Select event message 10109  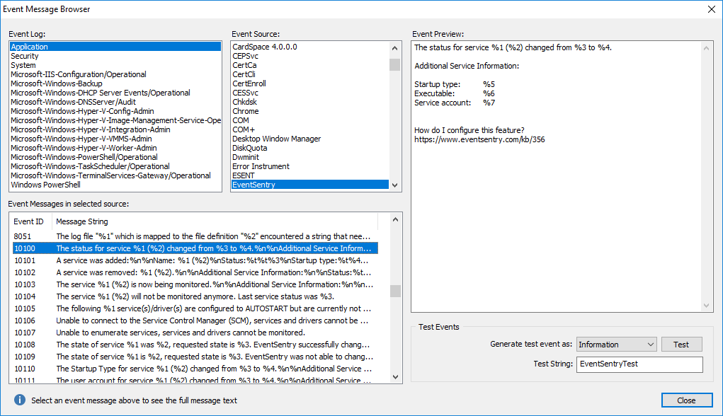point(195,356)
